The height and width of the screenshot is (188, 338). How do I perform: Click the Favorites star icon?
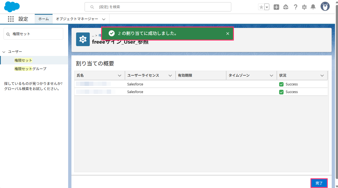pyautogui.click(x=261, y=7)
